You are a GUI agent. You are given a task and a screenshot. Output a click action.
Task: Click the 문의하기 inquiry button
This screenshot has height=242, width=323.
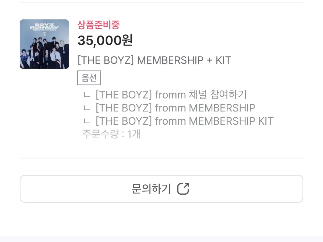coord(161,189)
